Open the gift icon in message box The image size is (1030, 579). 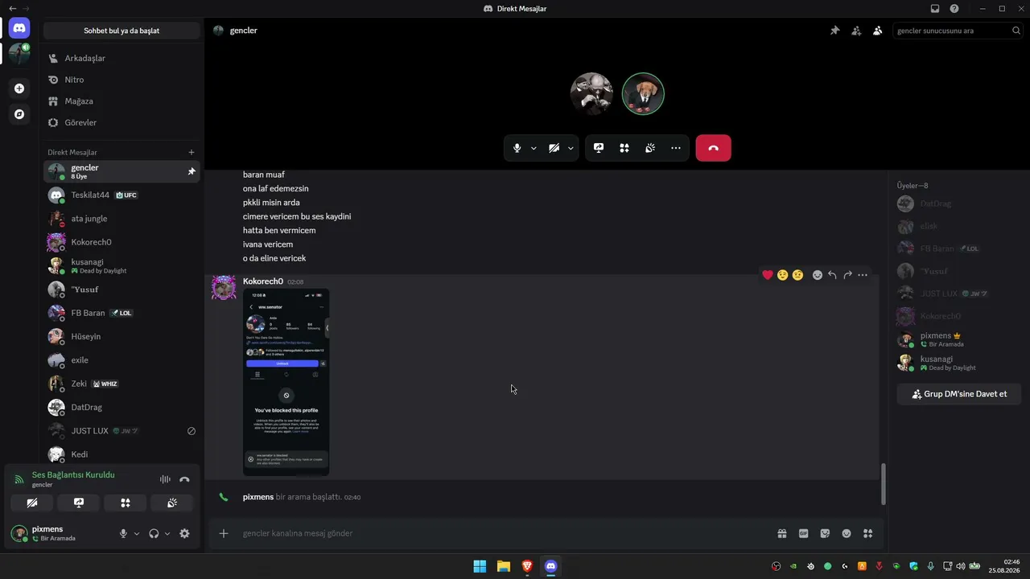781,533
